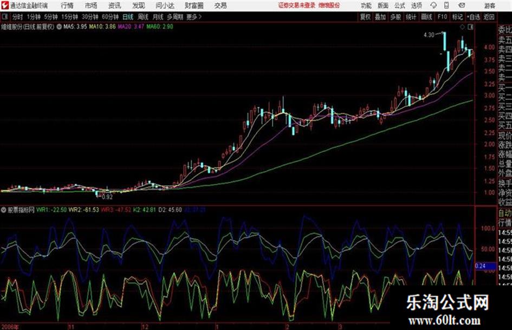Switch to 60分钟 period tab

tap(110, 17)
